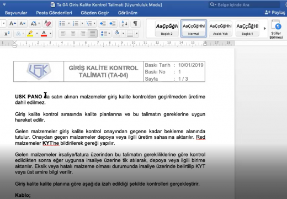Click misspelled word 'Red' in paragraph
The height and width of the screenshot is (199, 287).
201,137
